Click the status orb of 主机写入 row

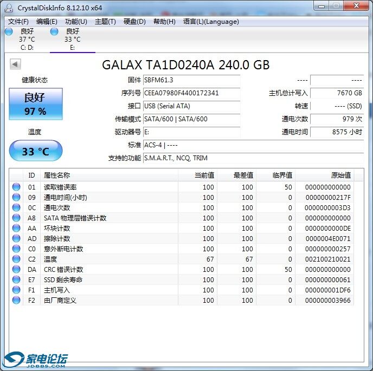16,290
